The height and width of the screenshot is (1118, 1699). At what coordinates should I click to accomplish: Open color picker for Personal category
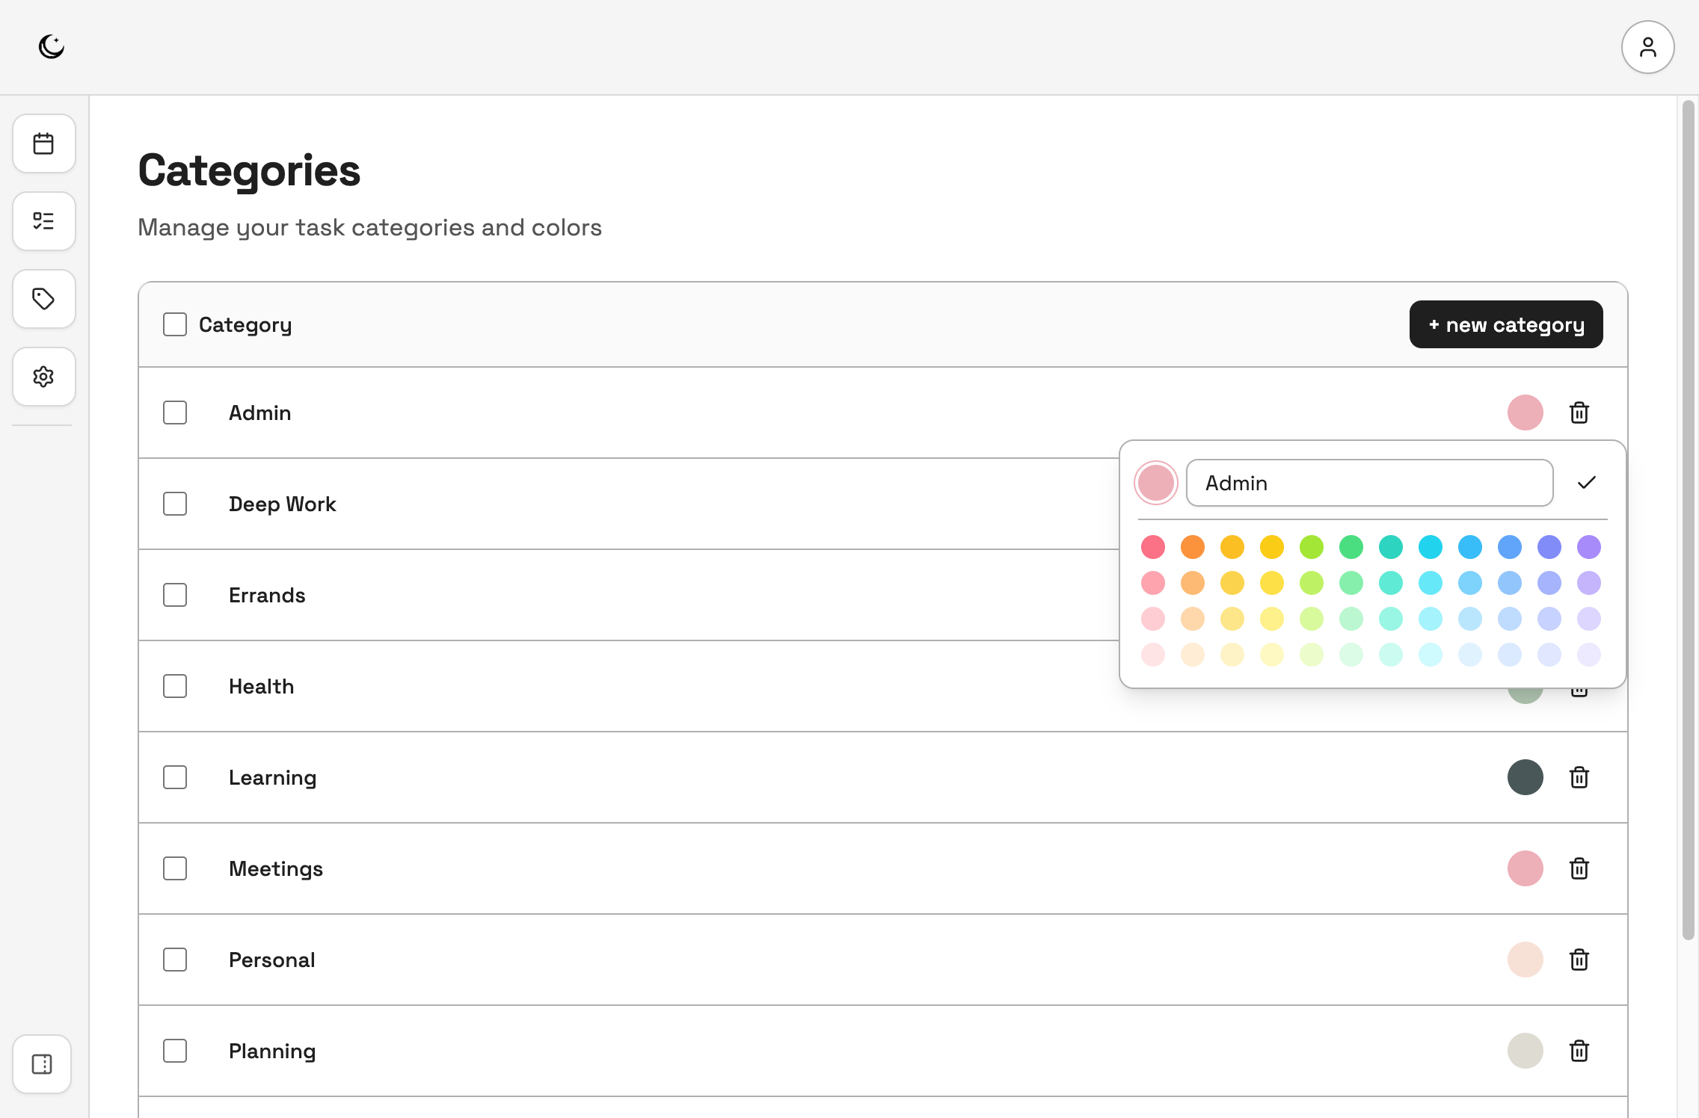coord(1525,960)
